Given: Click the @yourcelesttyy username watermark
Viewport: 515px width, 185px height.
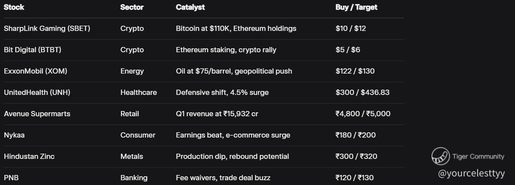Looking at the screenshot, I should pyautogui.click(x=471, y=173).
